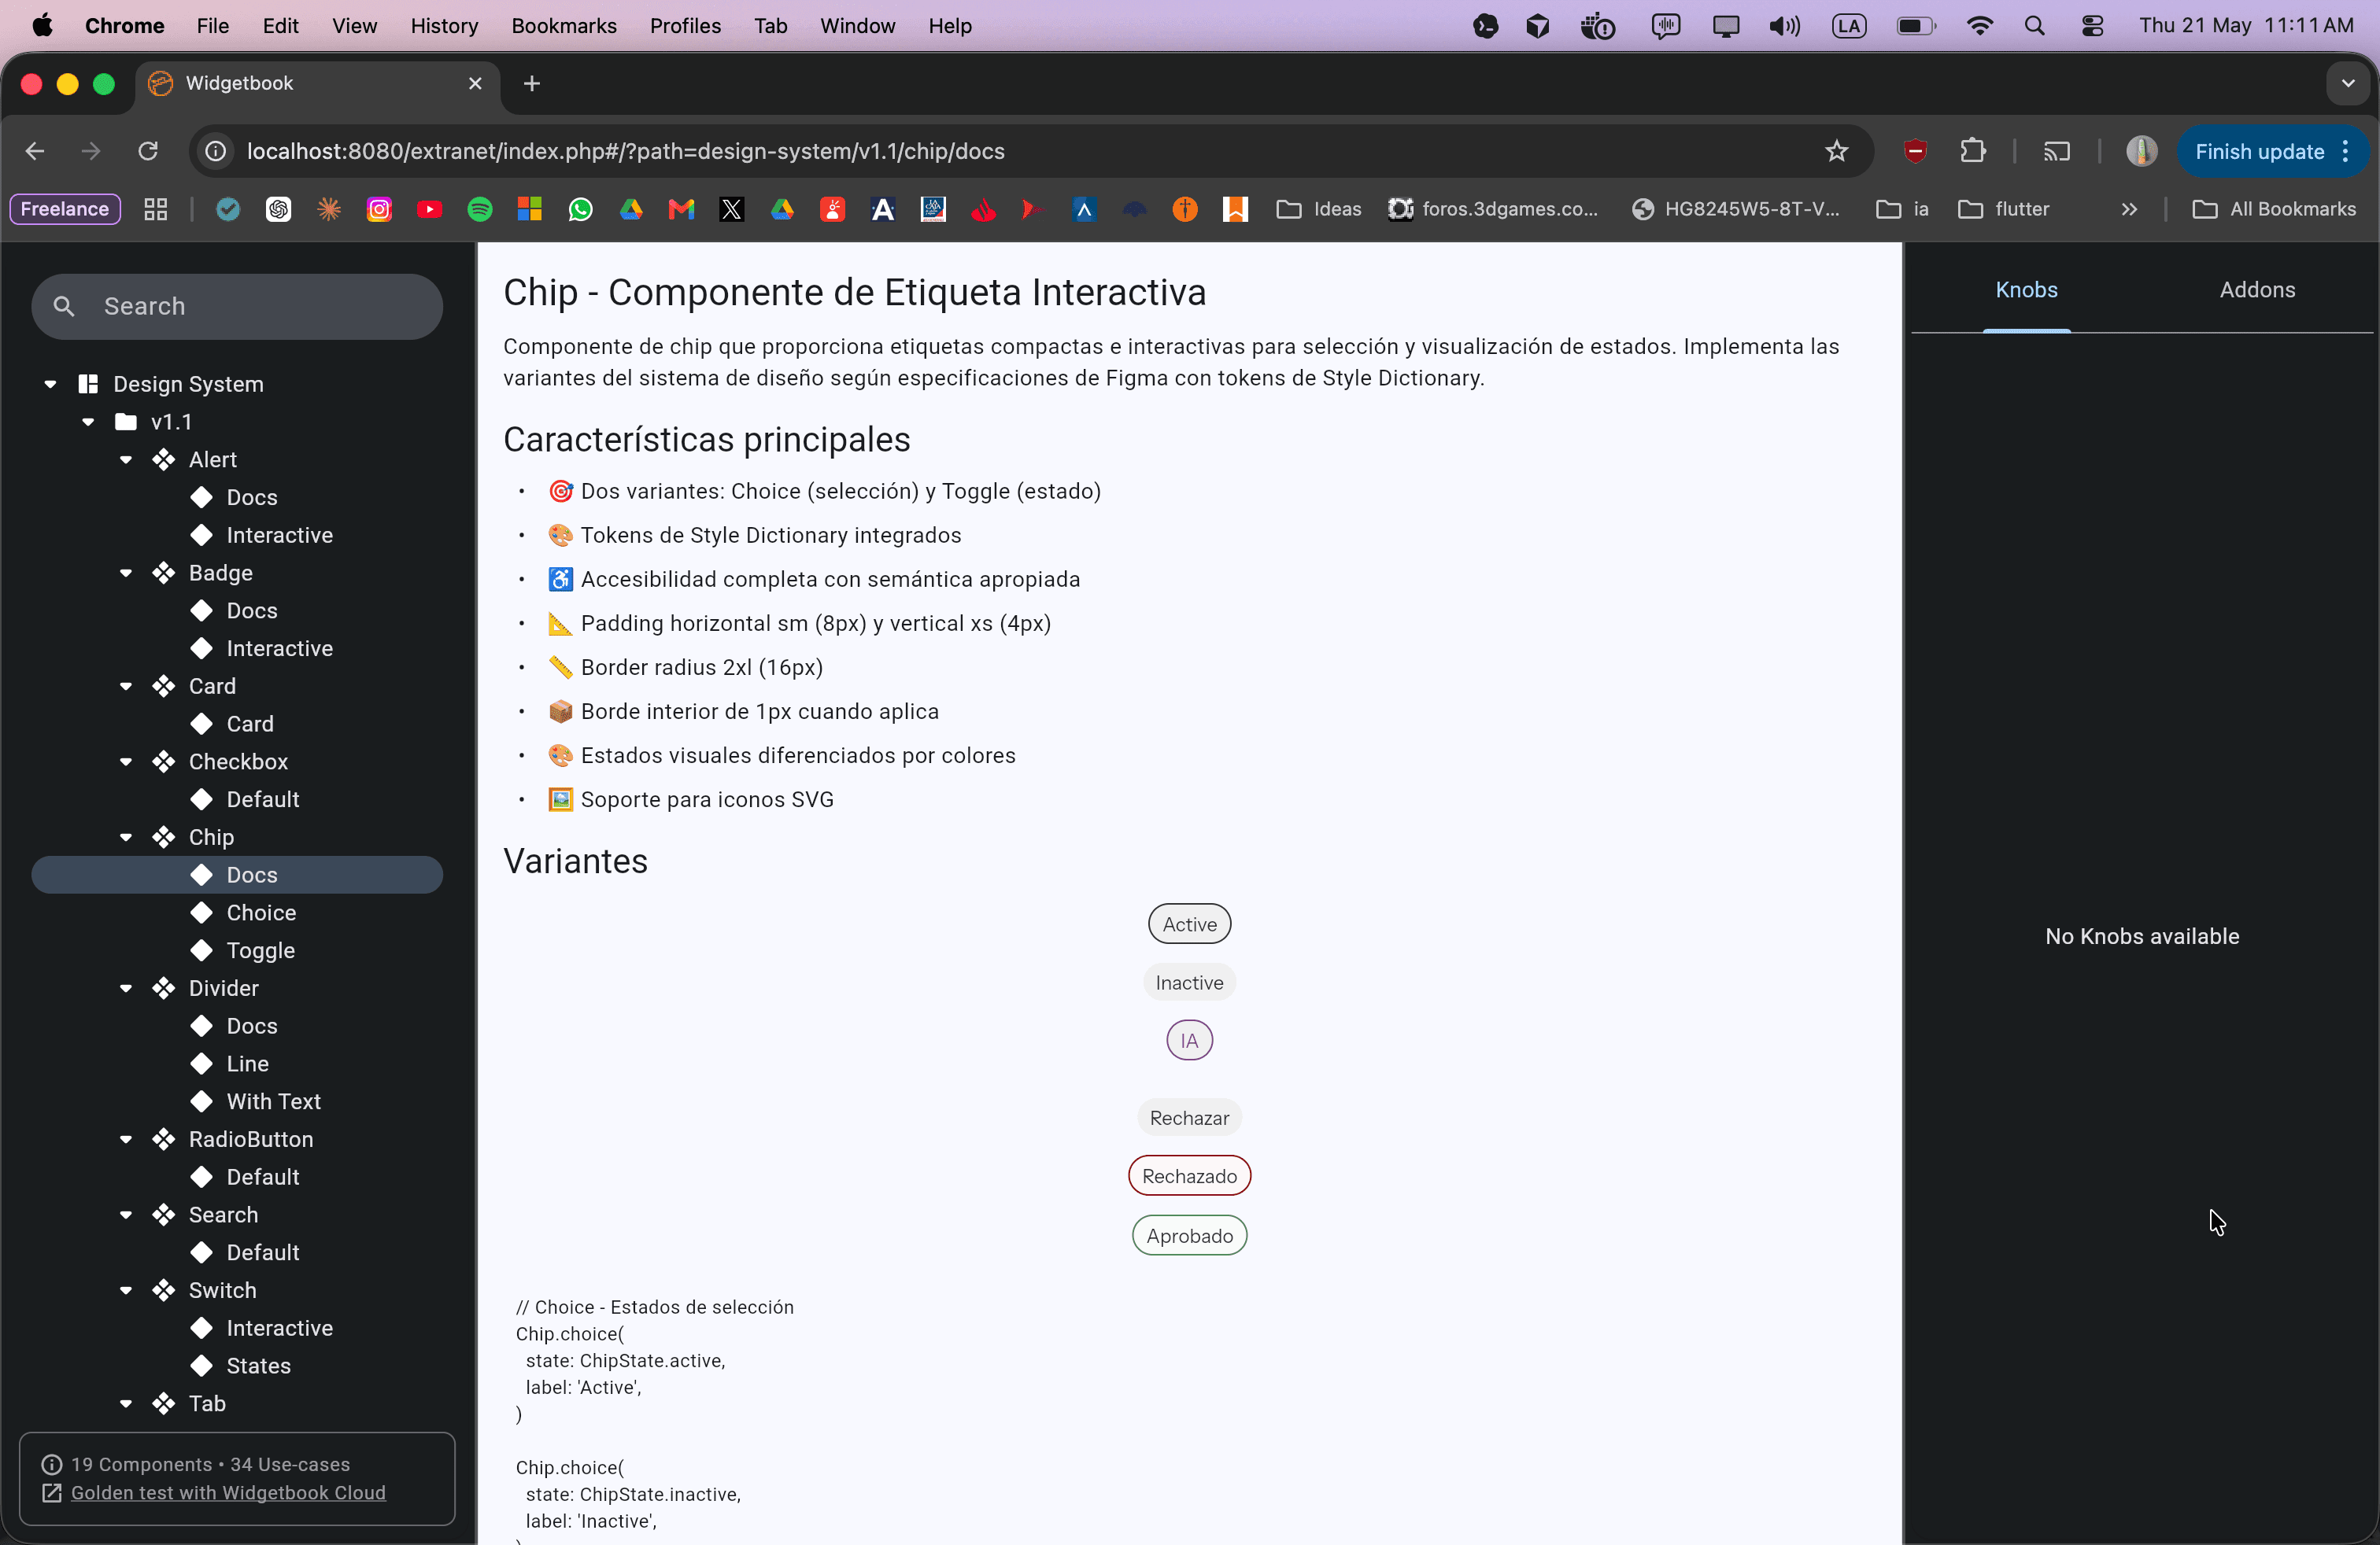Collapse the Checkbox component node
Viewport: 2380px width, 1545px height.
point(126,761)
